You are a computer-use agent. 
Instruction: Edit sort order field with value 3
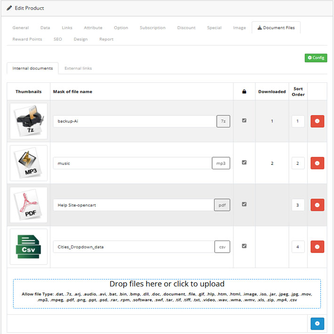pos(298,205)
